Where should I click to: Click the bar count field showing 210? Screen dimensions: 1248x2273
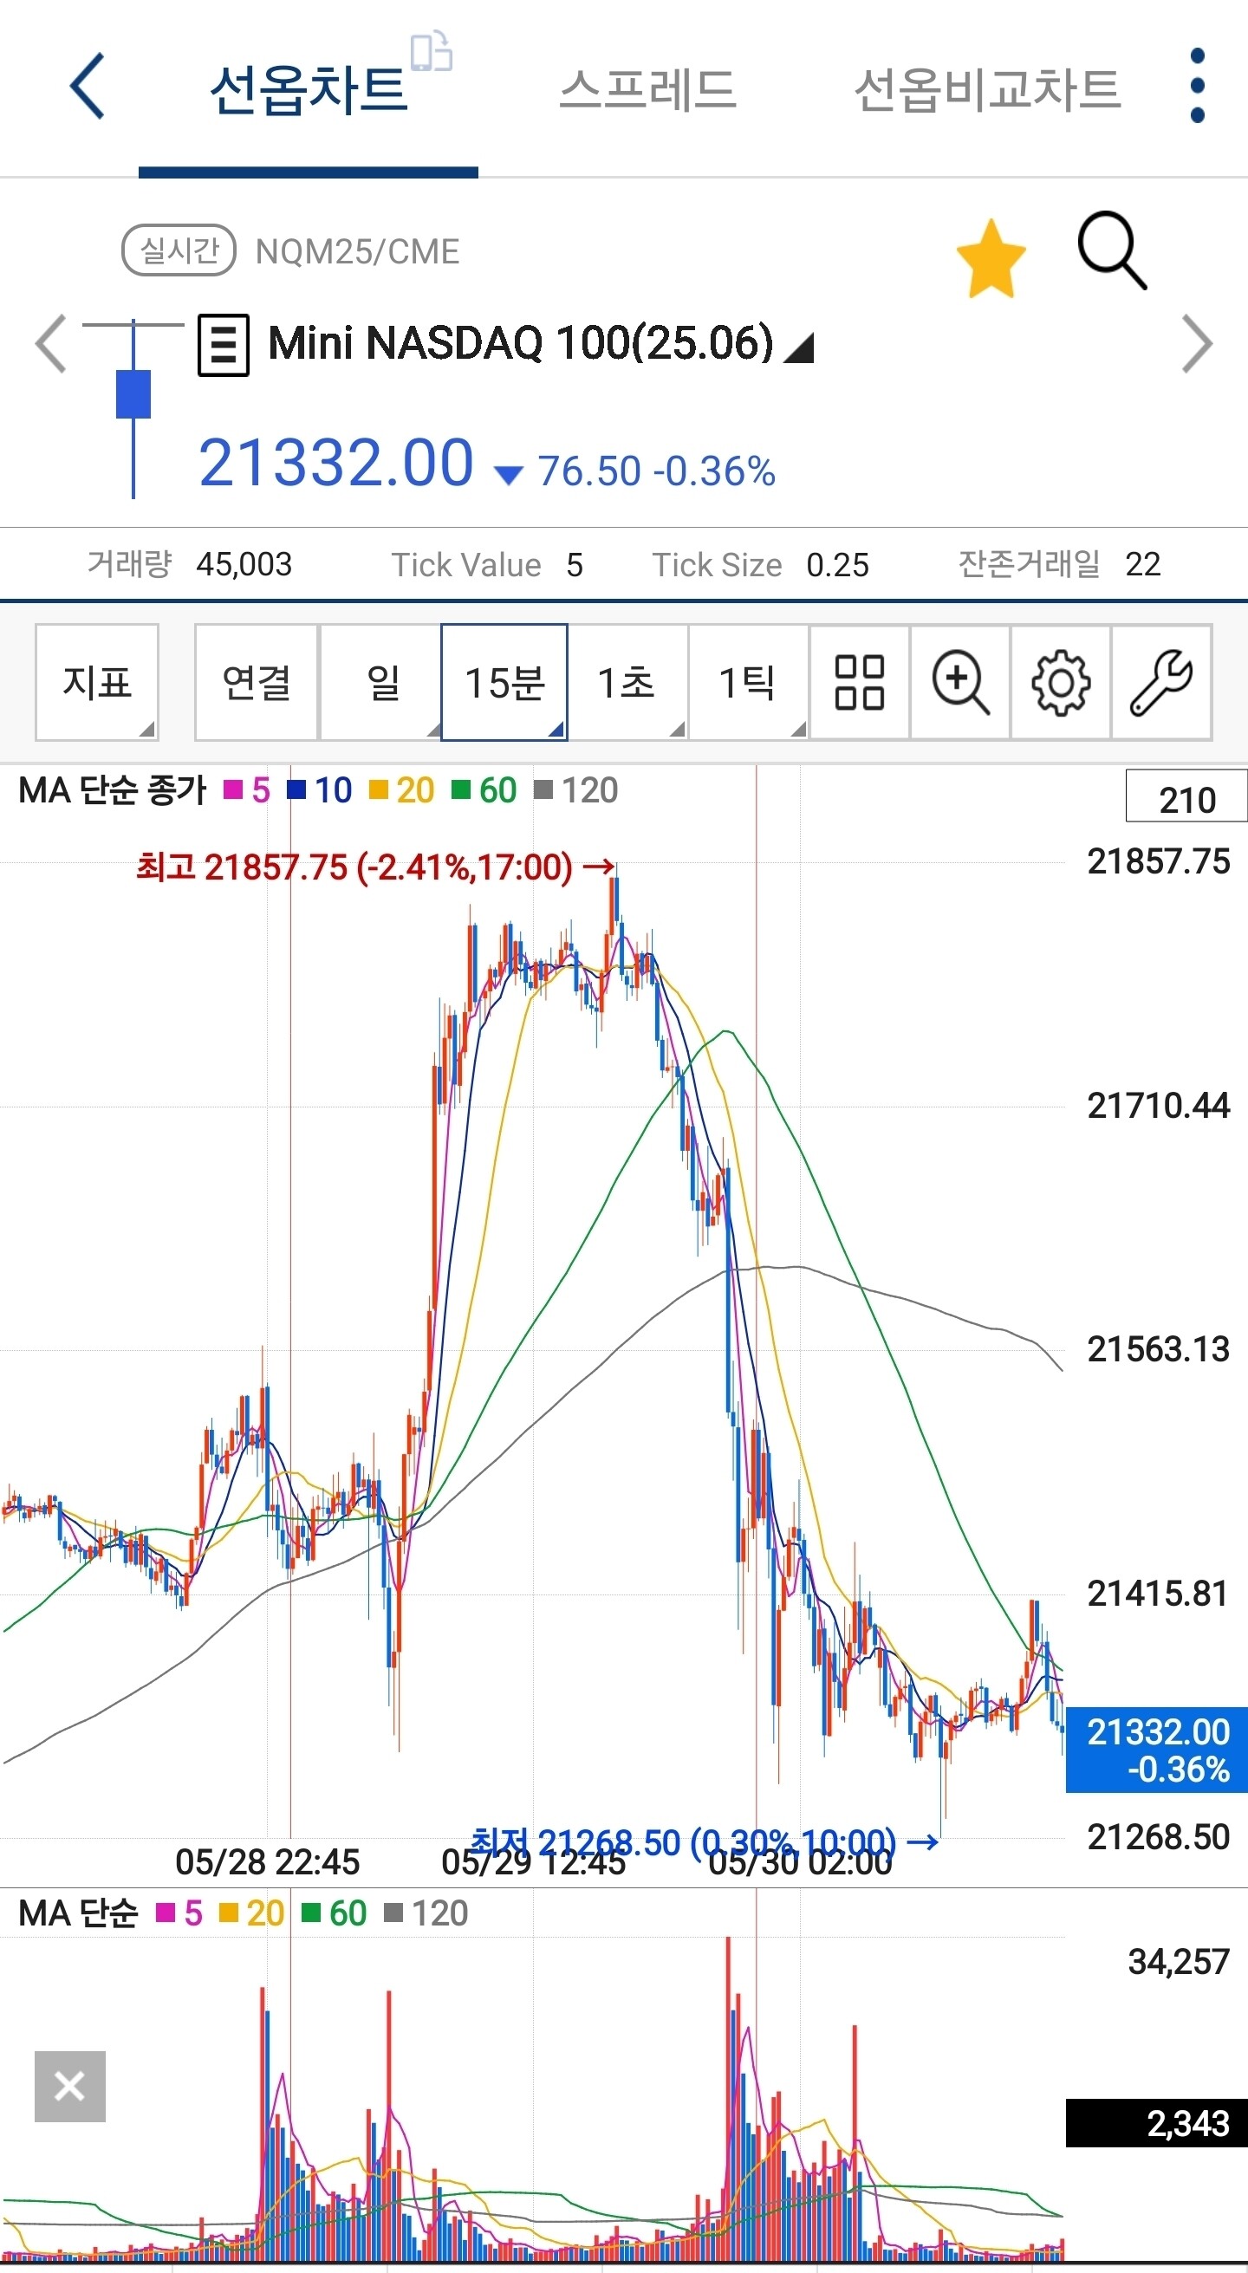(x=1186, y=797)
